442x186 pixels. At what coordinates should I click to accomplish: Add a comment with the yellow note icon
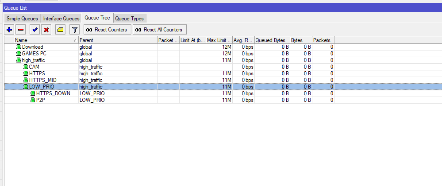[x=60, y=30]
